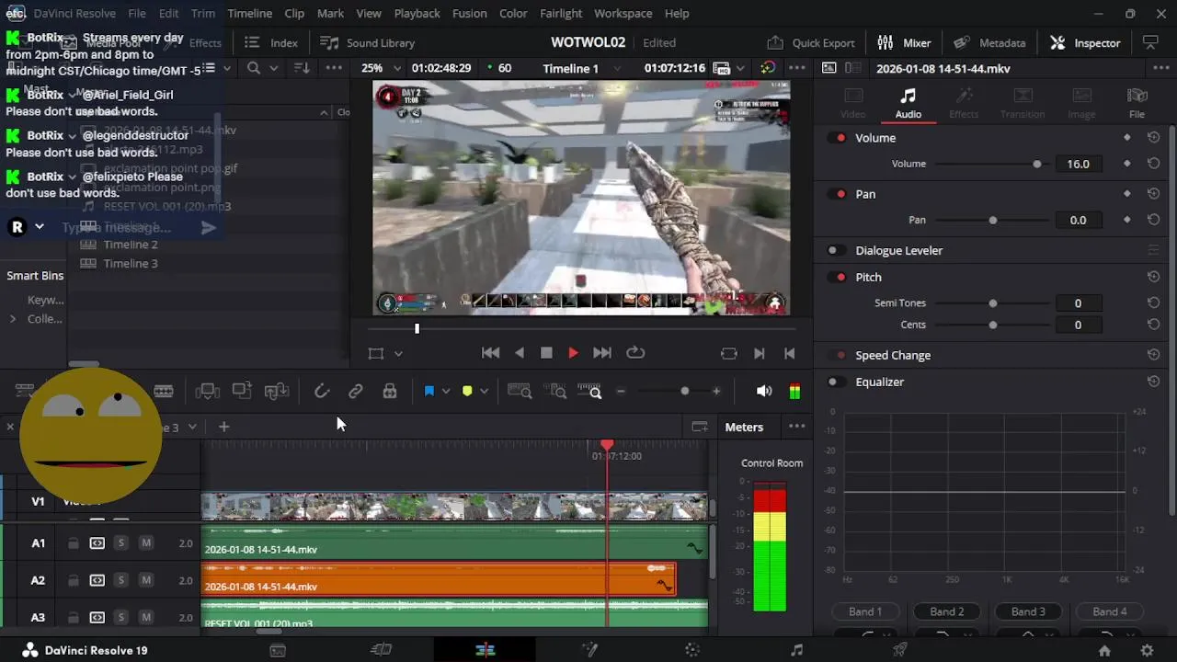Viewport: 1177px width, 662px height.
Task: Toggle the Pitch section enable switch
Action: click(839, 277)
